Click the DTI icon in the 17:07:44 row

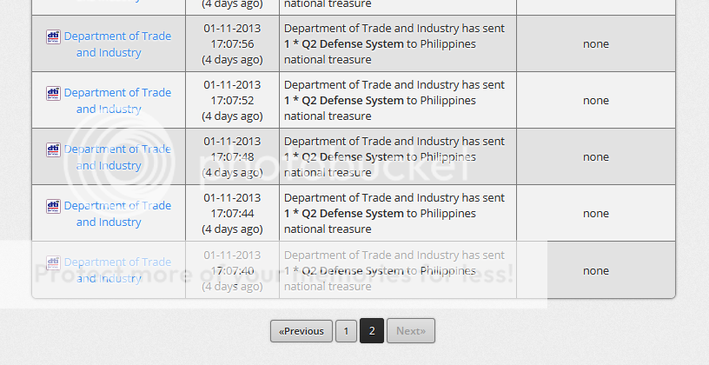point(53,206)
